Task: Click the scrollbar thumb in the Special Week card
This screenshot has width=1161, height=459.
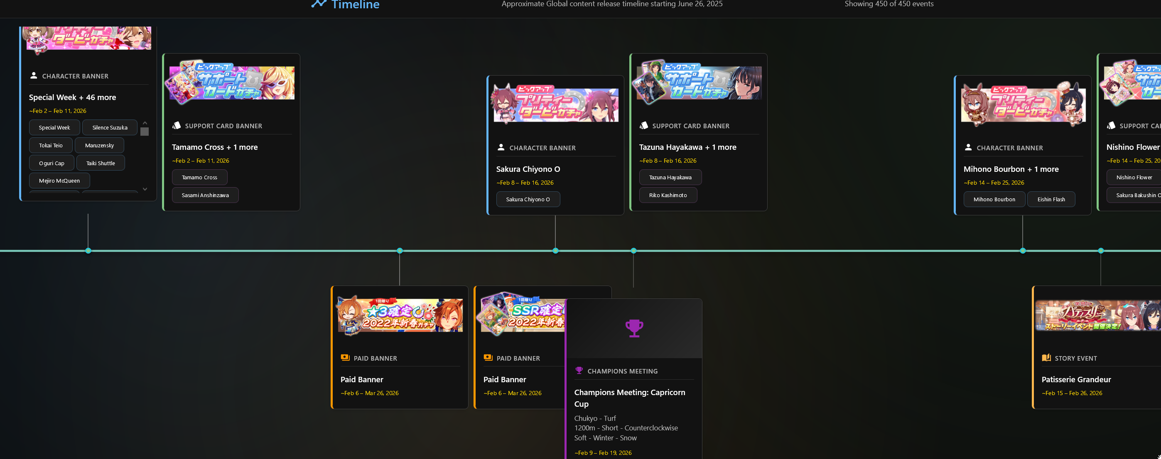Action: click(145, 132)
